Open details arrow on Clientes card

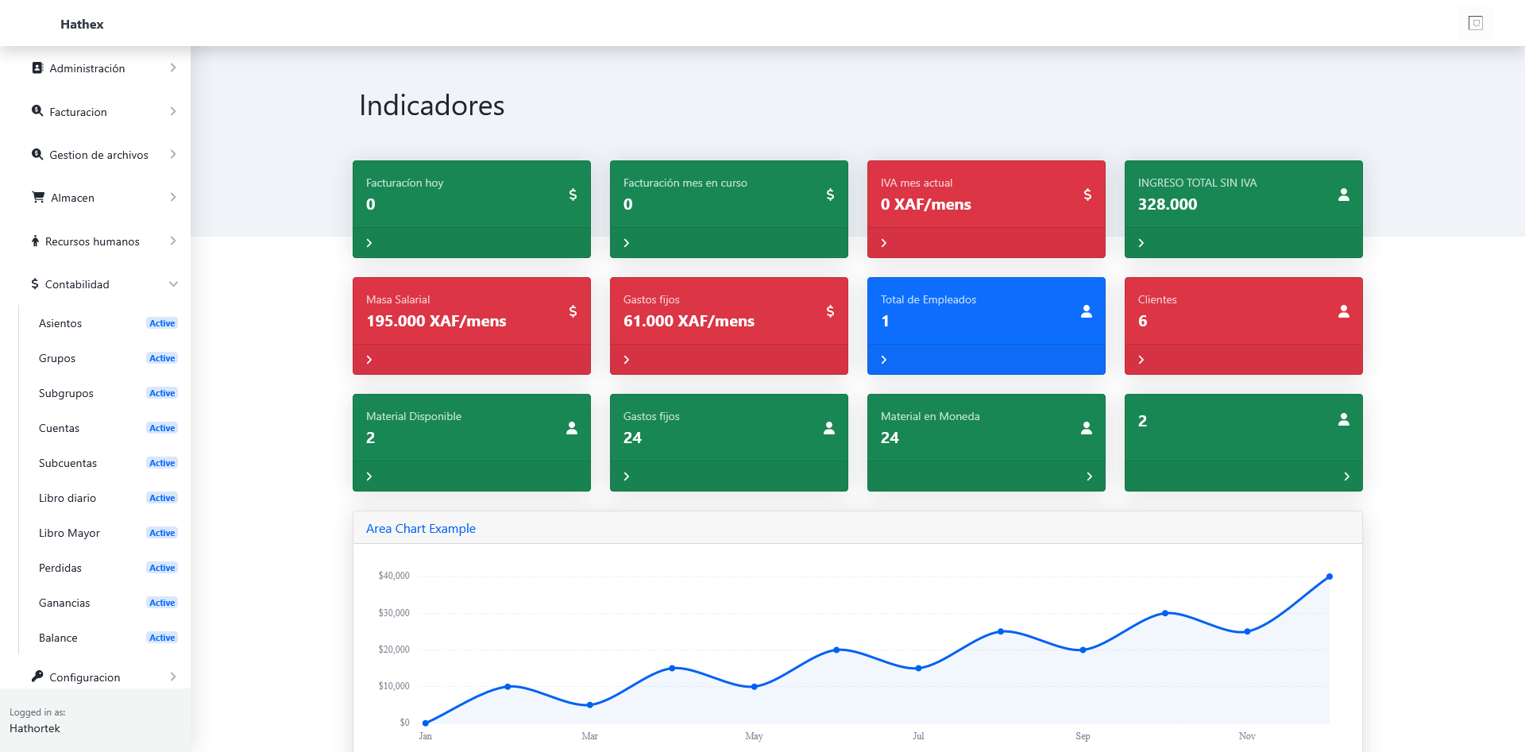pos(1141,360)
